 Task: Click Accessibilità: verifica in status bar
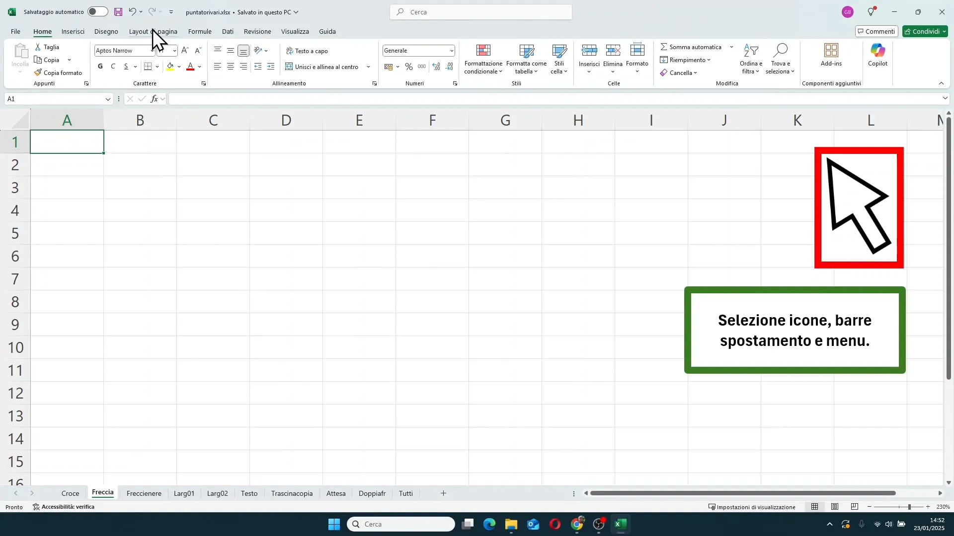click(x=64, y=507)
